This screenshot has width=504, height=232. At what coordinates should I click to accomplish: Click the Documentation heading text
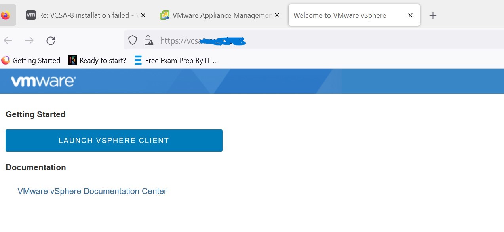click(x=36, y=167)
